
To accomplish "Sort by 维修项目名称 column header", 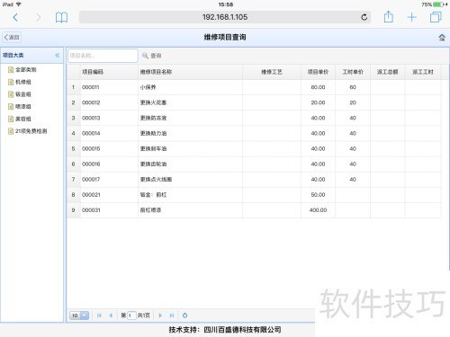I will pyautogui.click(x=190, y=72).
